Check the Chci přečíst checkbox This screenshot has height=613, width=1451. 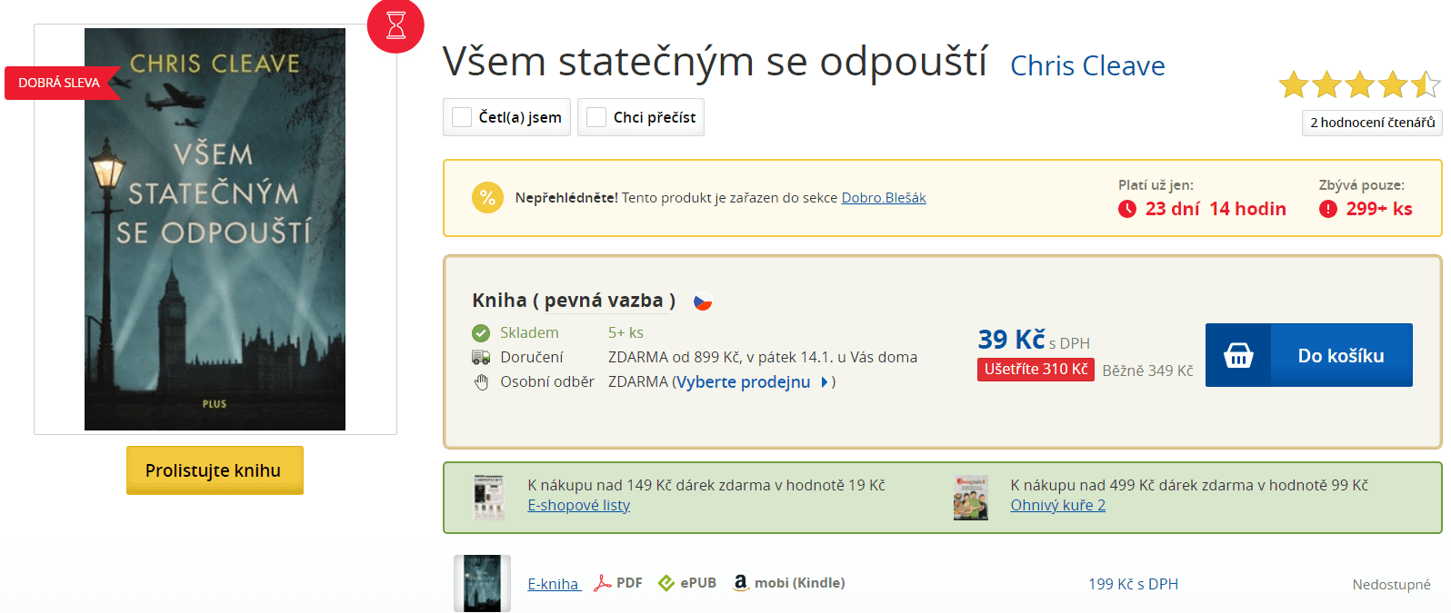[x=596, y=117]
